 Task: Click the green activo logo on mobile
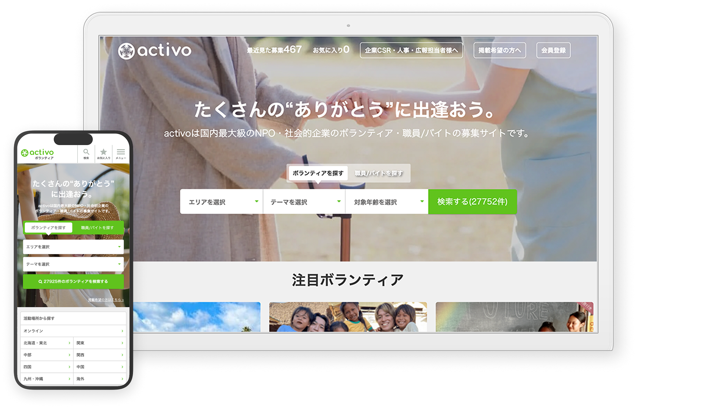point(38,153)
